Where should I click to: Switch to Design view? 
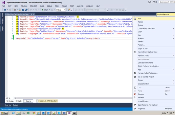[x=10, y=101]
